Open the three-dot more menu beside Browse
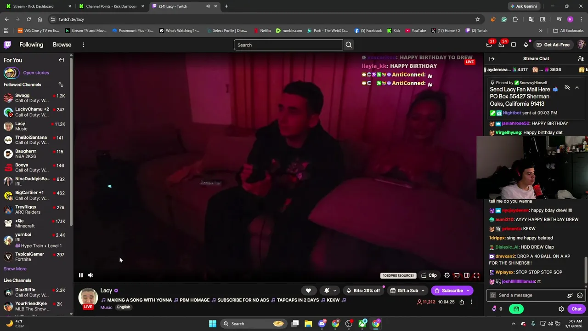Image resolution: width=588 pixels, height=331 pixels. click(x=84, y=45)
